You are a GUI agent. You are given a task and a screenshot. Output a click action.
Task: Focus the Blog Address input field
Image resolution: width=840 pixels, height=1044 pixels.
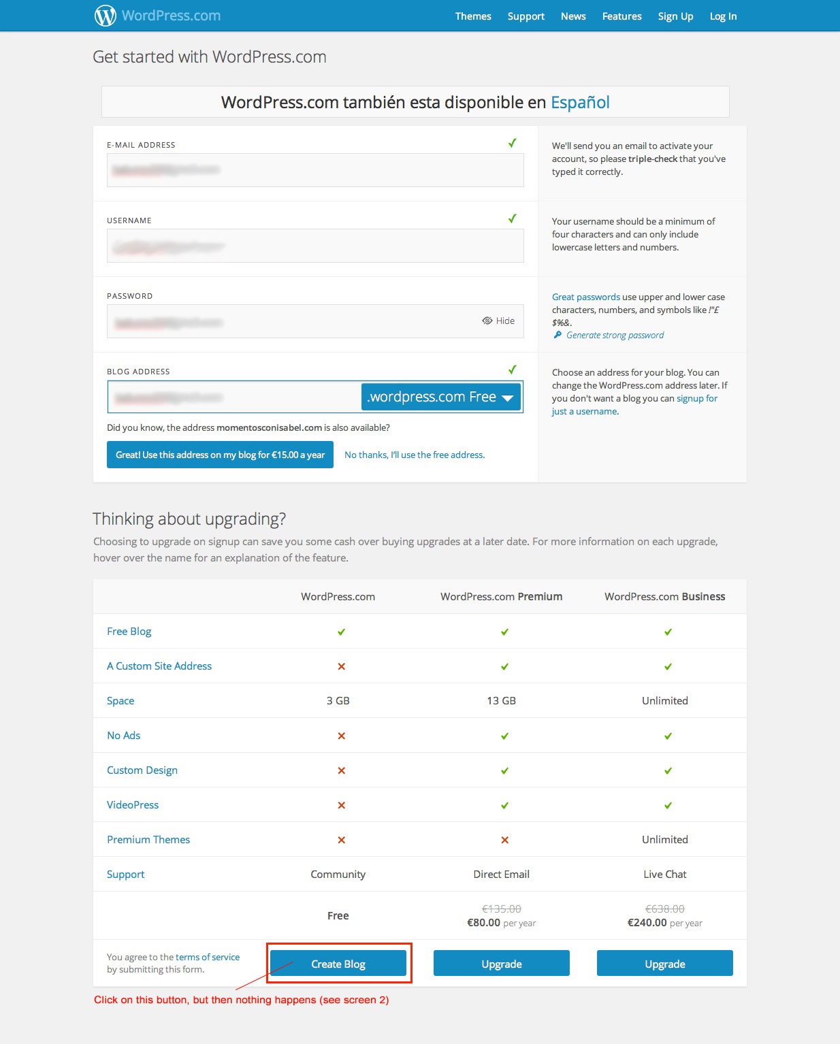click(x=234, y=397)
